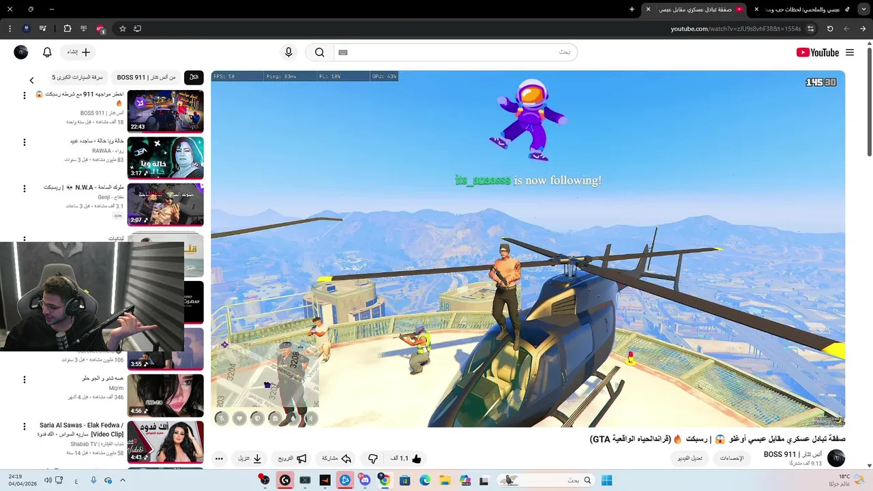873x491 pixels.
Task: Open the 'هسه شنو و الجو حلو' thumbnail
Action: [x=165, y=396]
